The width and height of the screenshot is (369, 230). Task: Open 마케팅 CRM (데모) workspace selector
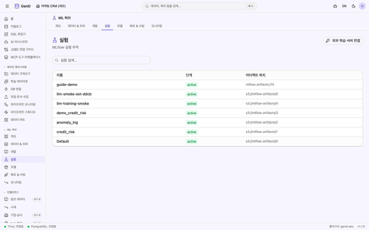pos(51,6)
